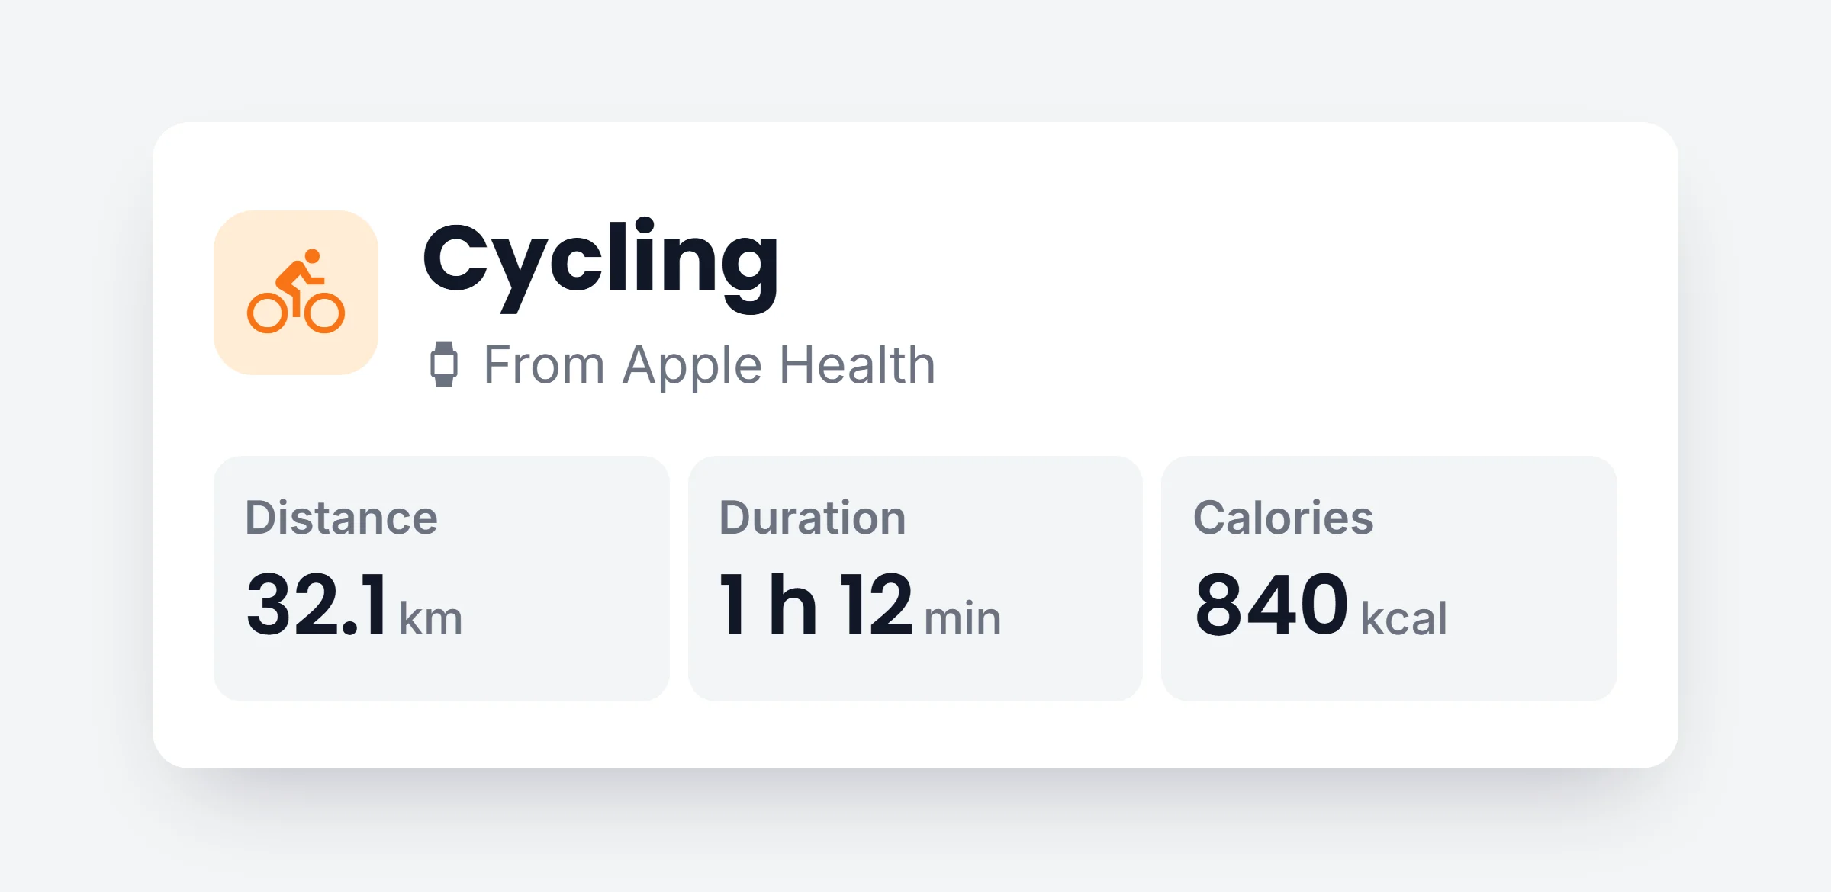Image resolution: width=1831 pixels, height=892 pixels.
Task: Open the Cycling workout title
Action: pyautogui.click(x=601, y=263)
